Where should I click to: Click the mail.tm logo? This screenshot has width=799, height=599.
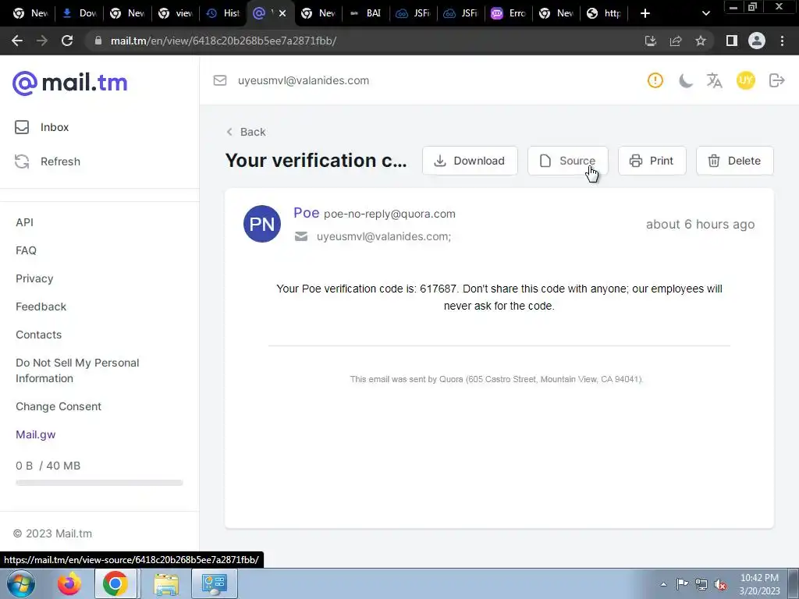pyautogui.click(x=69, y=83)
